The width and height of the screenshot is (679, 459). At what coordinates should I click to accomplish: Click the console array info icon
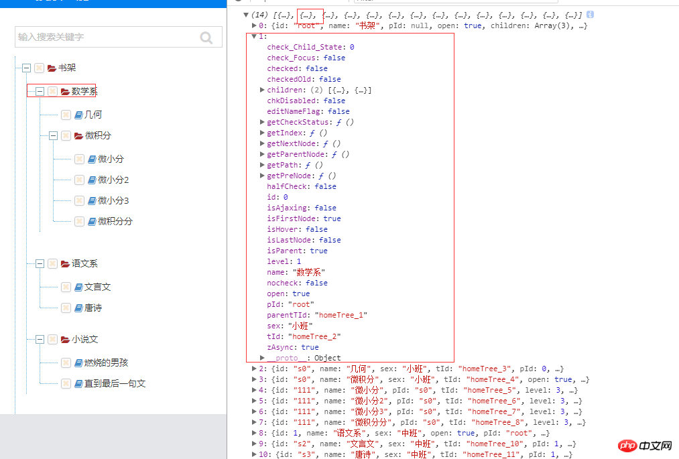[591, 15]
